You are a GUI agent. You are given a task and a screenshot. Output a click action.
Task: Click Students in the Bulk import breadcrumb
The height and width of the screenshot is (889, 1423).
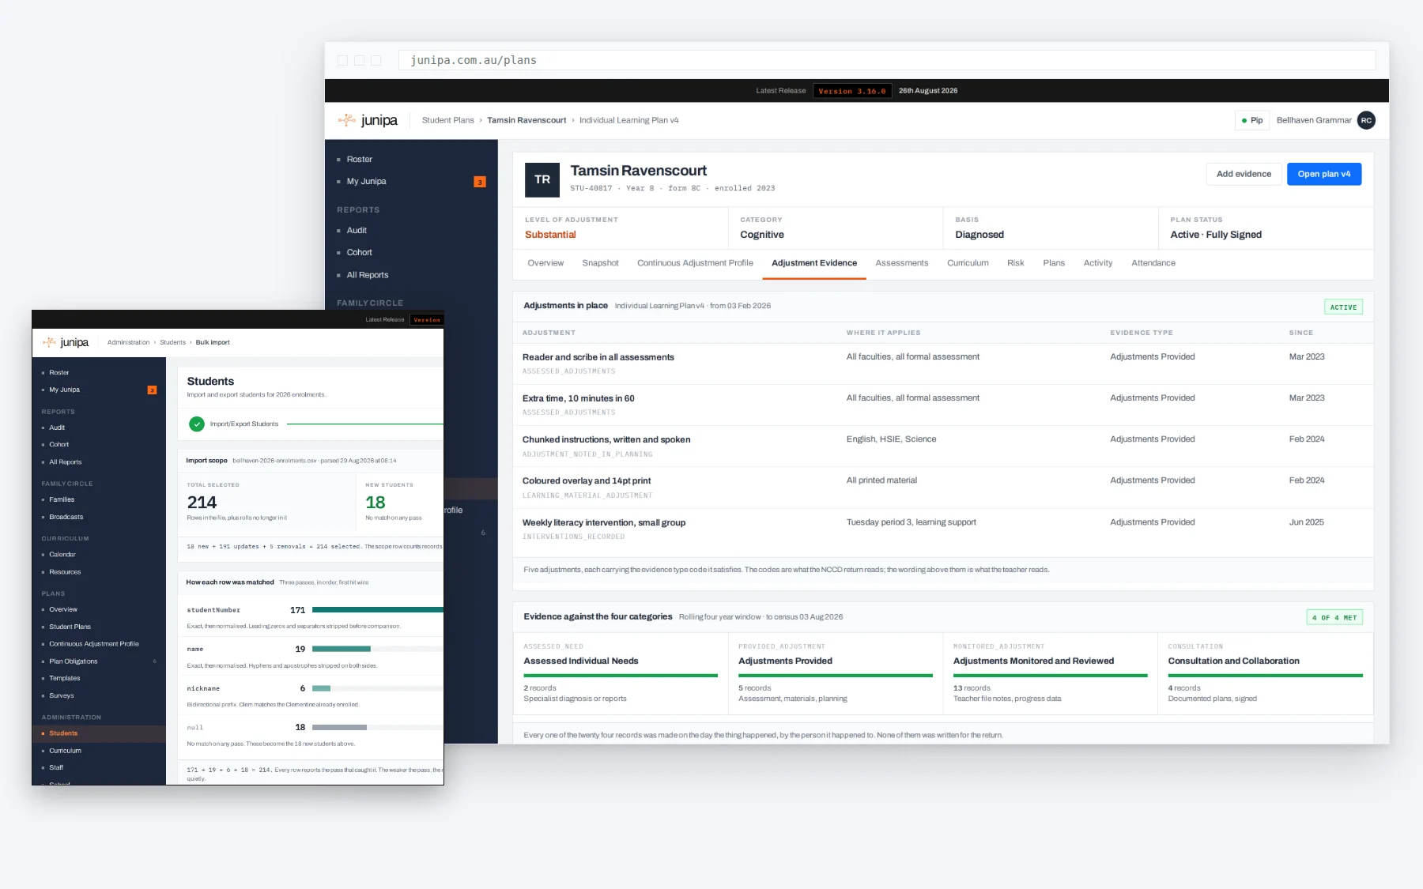click(x=172, y=342)
